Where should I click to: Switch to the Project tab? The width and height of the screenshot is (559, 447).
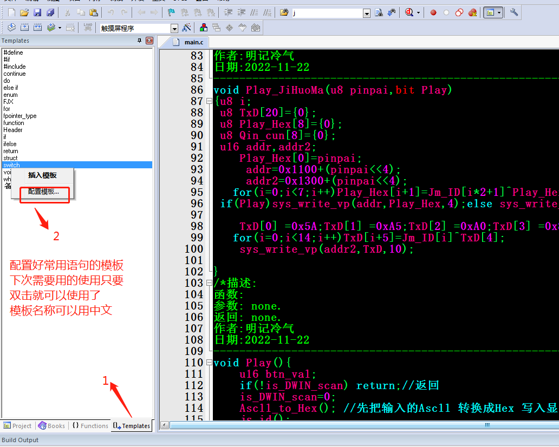[17, 426]
